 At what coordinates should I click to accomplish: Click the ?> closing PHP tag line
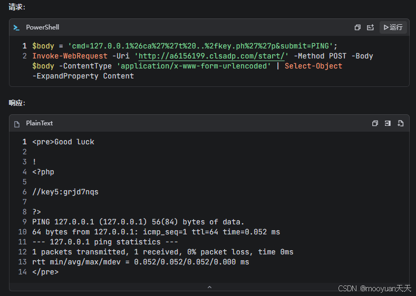click(36, 212)
